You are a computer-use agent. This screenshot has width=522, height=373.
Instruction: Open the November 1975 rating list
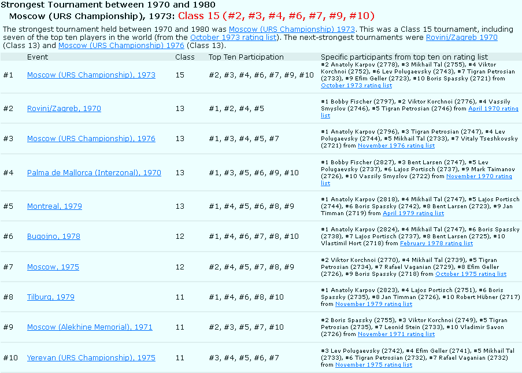pos(373,365)
